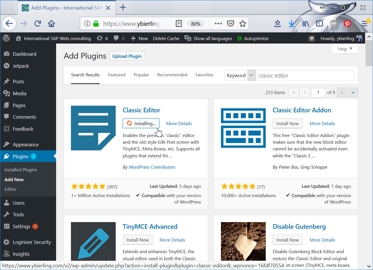Image resolution: width=373 pixels, height=270 pixels.
Task: Expand the Help panel dropdown
Action: pyautogui.click(x=345, y=49)
